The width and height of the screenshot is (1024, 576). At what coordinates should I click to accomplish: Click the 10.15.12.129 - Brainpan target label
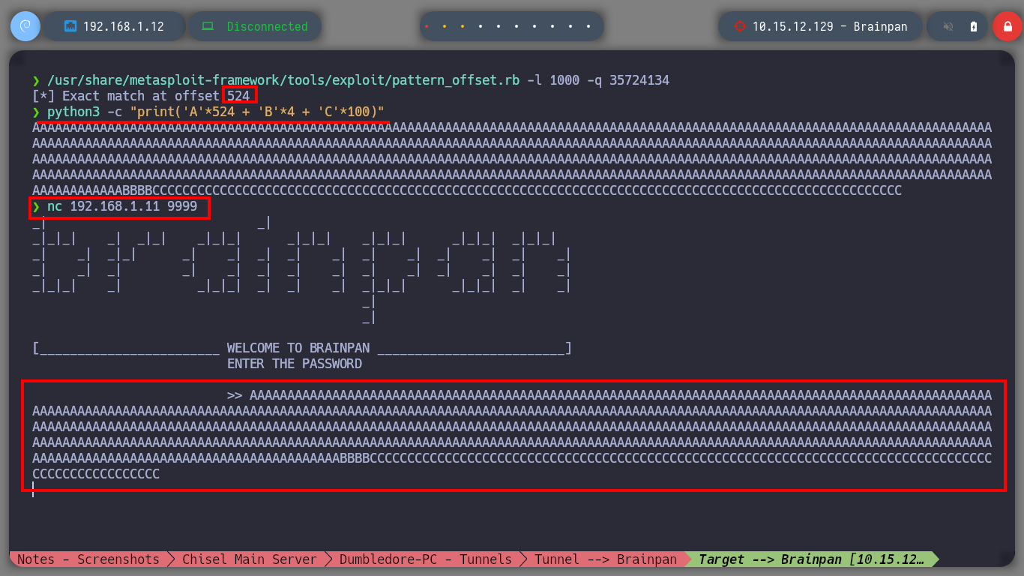click(x=830, y=26)
